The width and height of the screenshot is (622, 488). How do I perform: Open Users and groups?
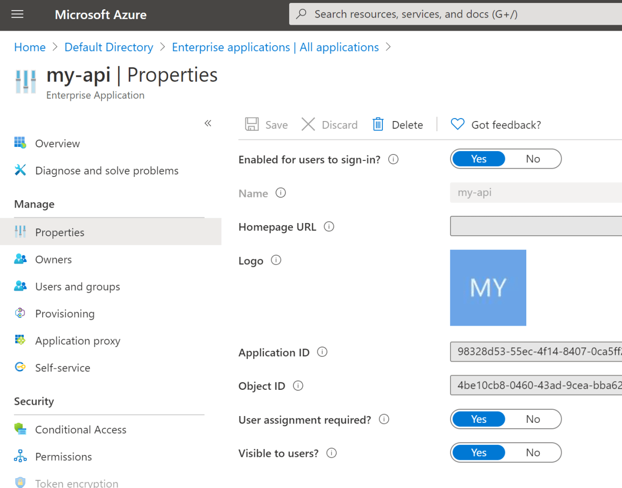pos(77,286)
